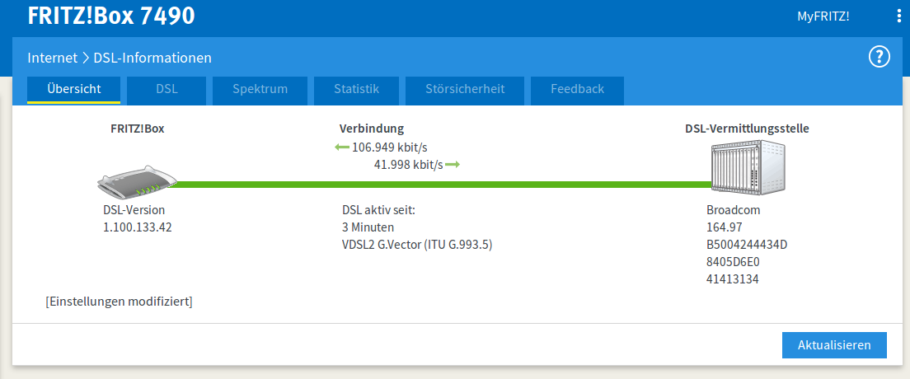Click the upstream rate 41.998 kbit/s
The image size is (910, 379).
point(409,165)
